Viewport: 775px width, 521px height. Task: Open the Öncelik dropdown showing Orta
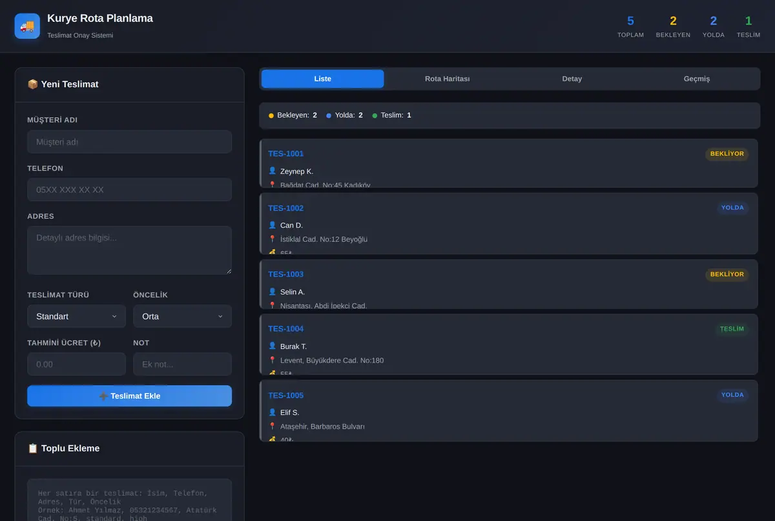[182, 316]
